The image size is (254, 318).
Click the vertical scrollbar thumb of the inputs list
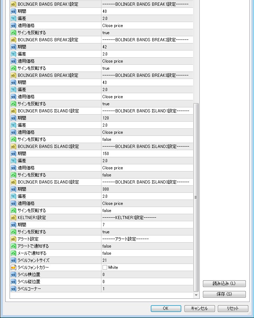click(196, 197)
